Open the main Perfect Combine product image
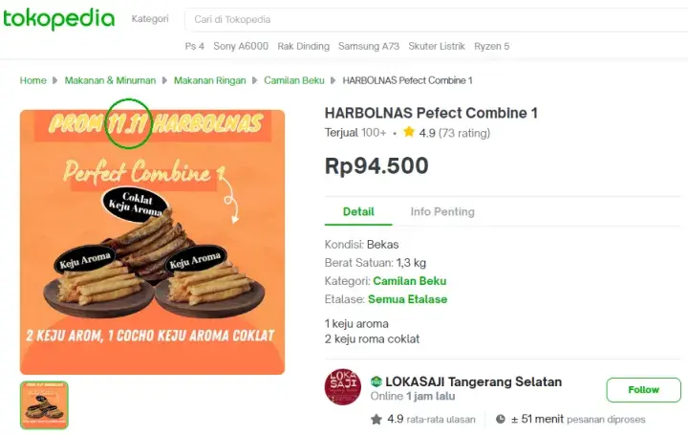 click(x=152, y=242)
